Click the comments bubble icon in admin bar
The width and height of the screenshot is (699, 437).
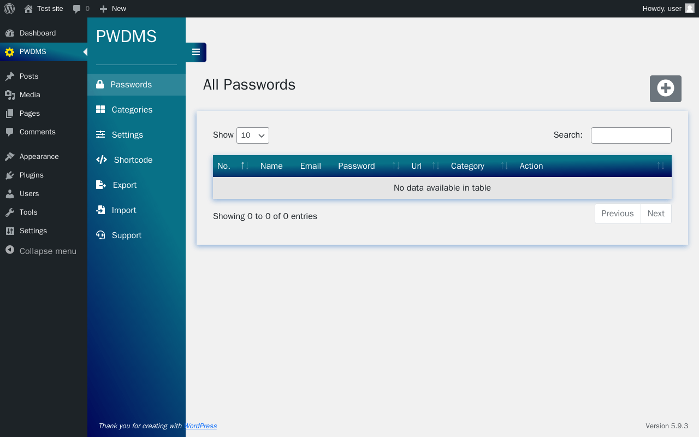coord(76,9)
